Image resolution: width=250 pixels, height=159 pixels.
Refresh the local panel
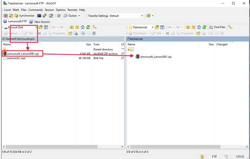coord(88,27)
